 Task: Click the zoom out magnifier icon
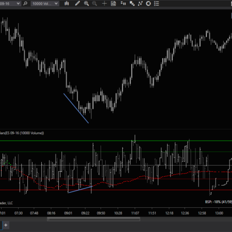94,4
